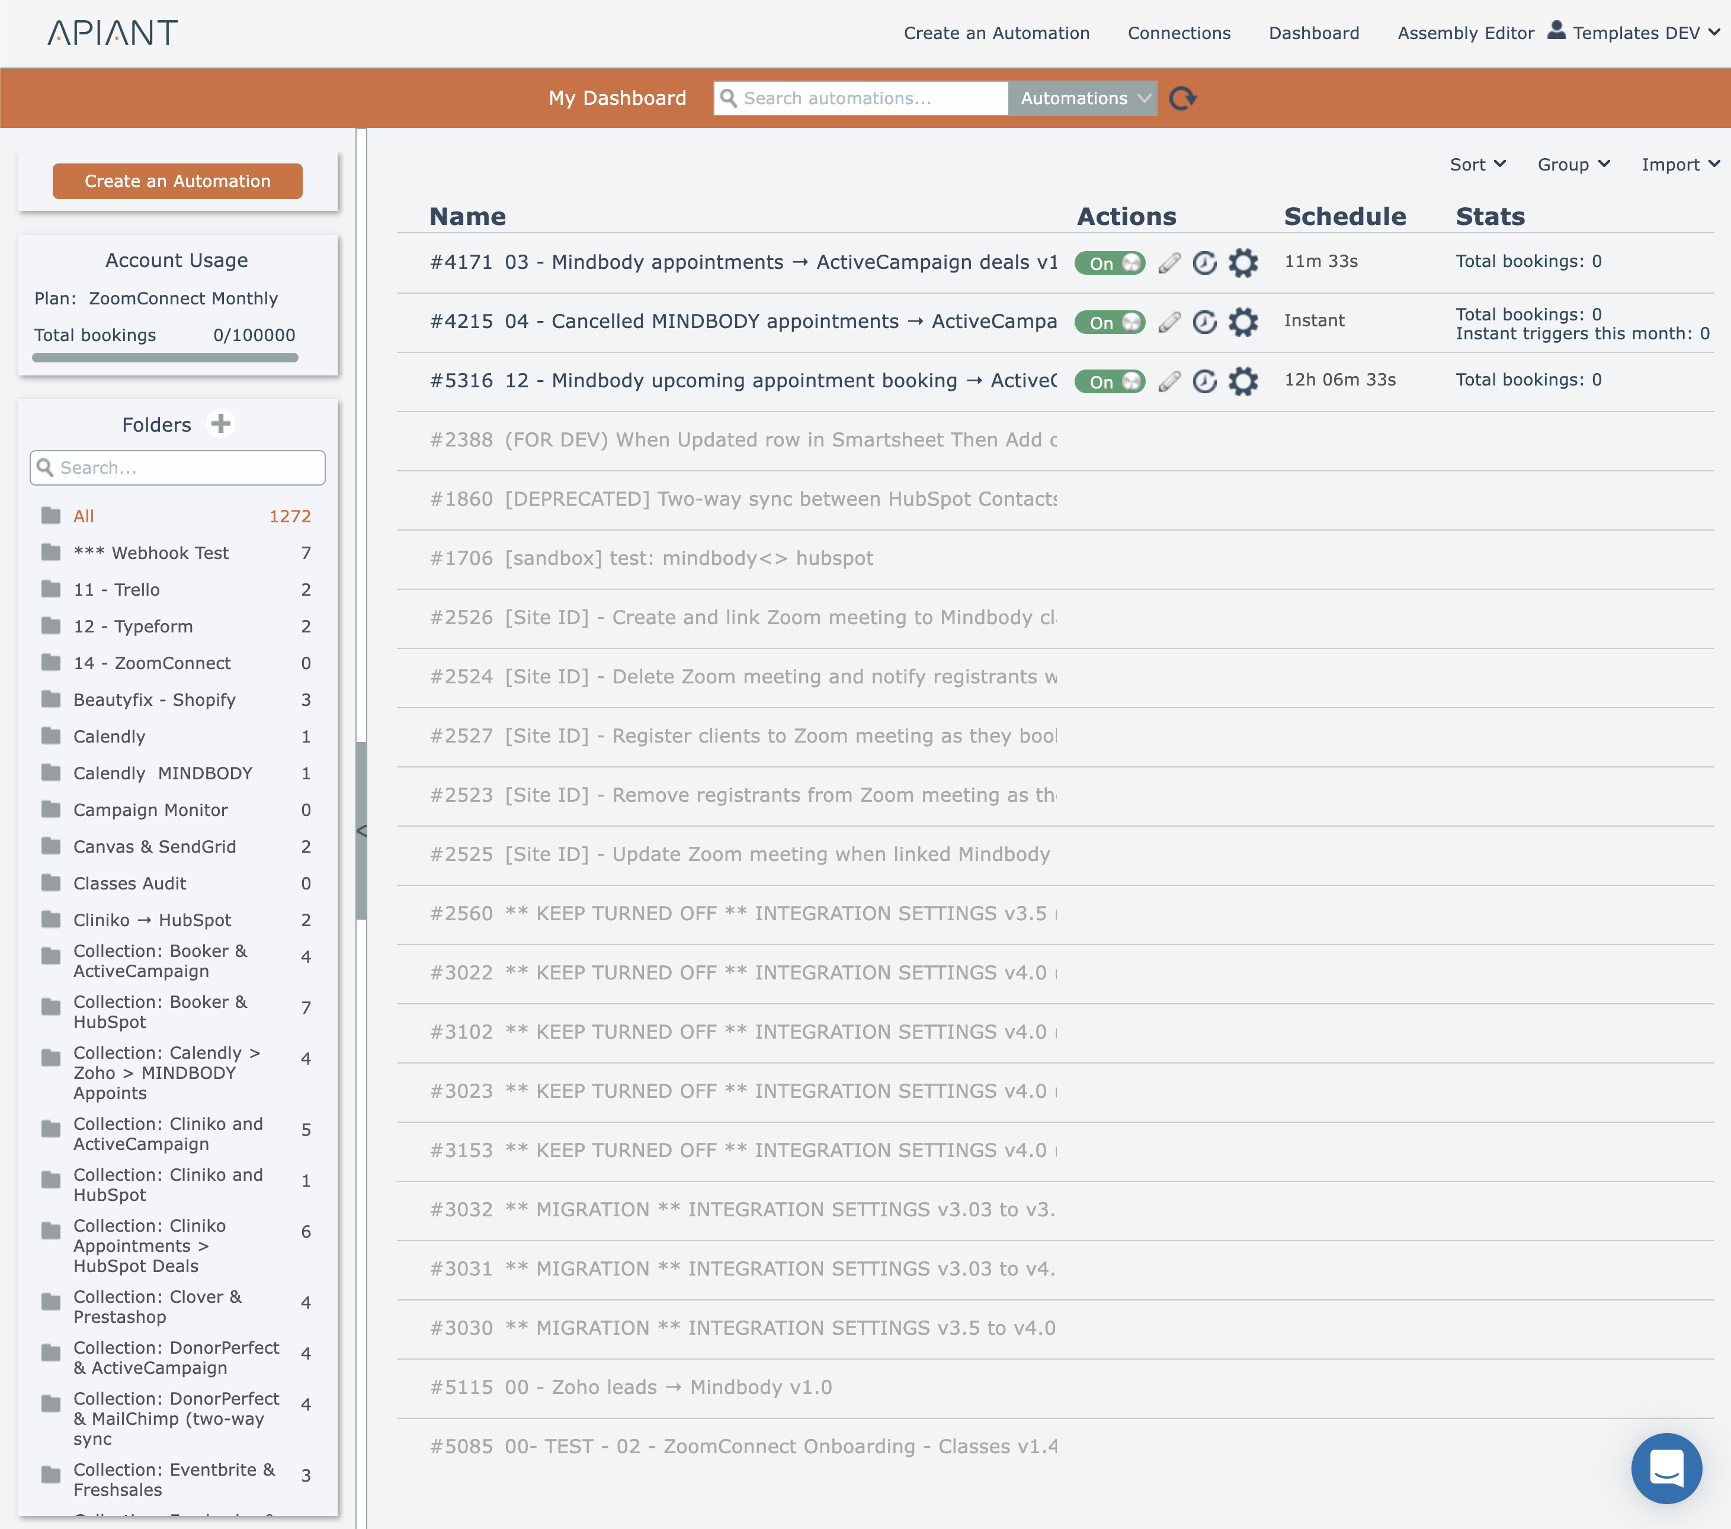Click the pencil edit icon for automation #4171

click(x=1169, y=262)
